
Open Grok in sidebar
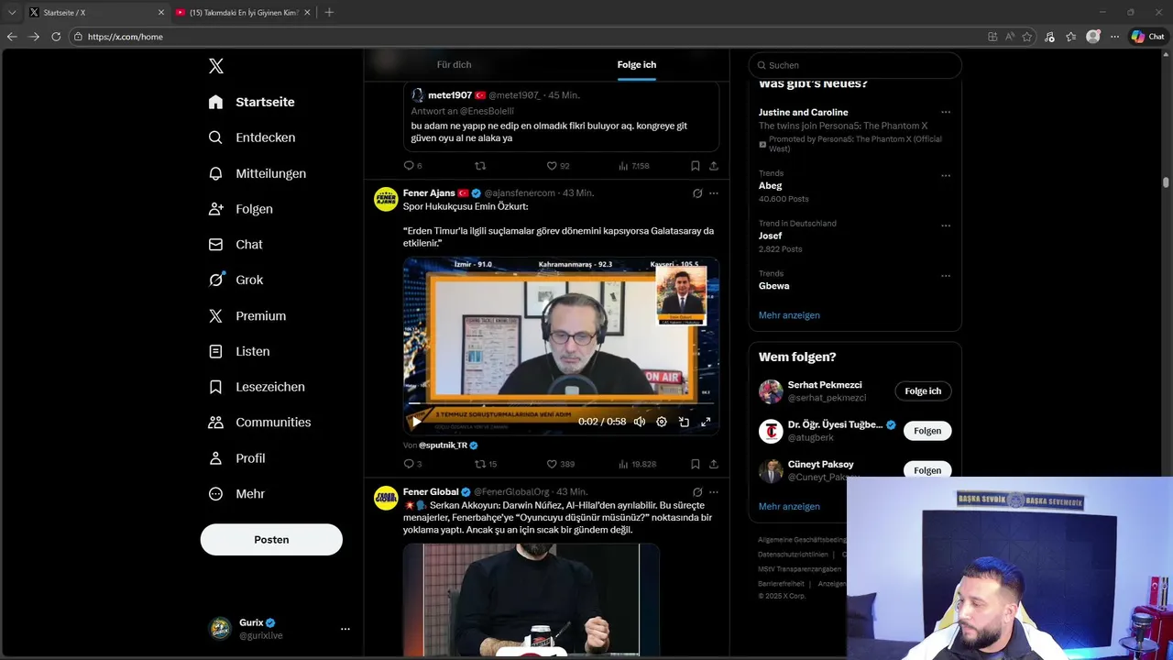tap(236, 280)
